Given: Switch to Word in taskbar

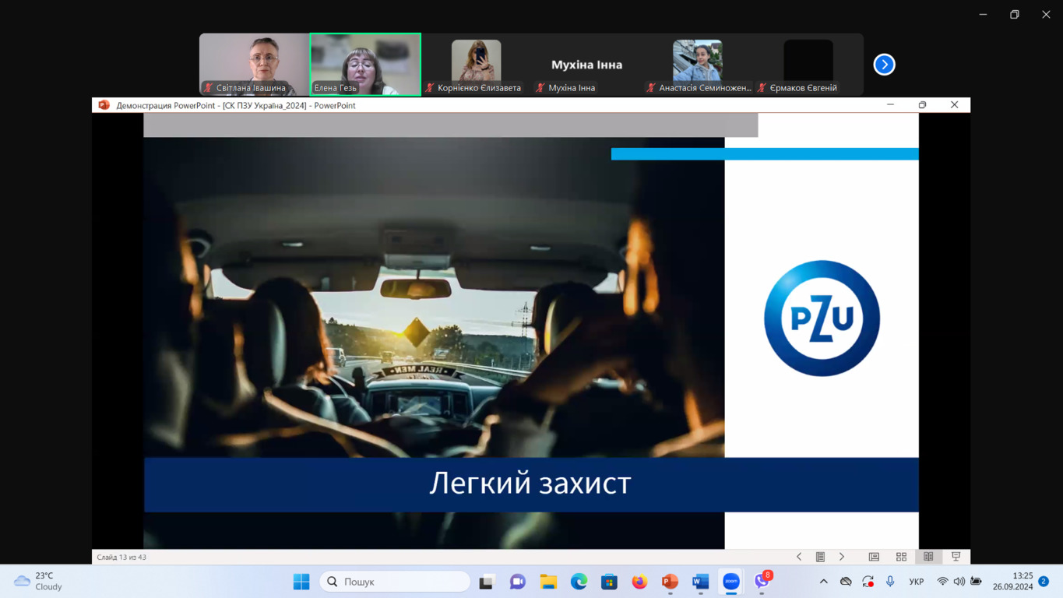Looking at the screenshot, I should point(701,582).
